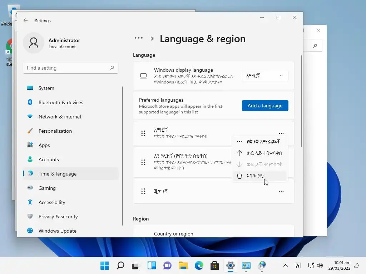Open the Windows display language dropdown
Viewport: 366px width, 274px height.
coord(265,76)
